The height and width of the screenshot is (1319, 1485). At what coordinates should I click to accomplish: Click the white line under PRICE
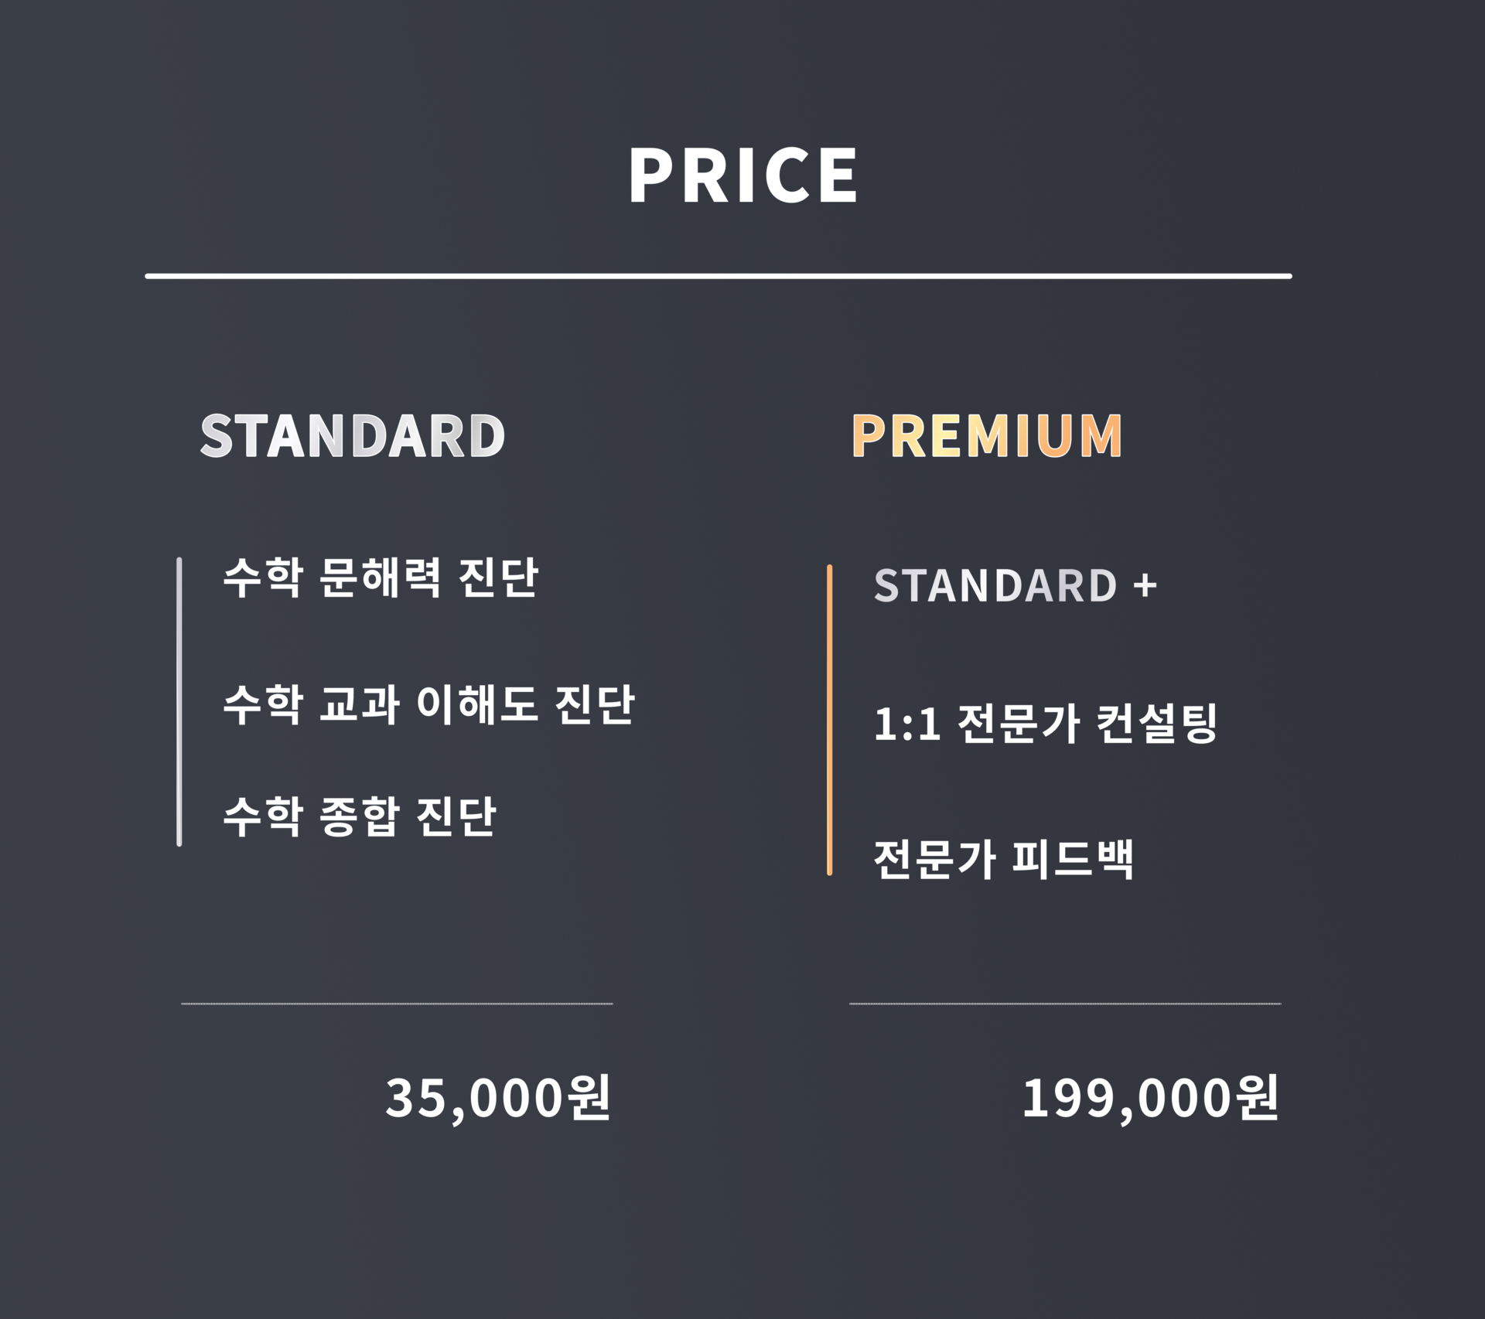718,276
